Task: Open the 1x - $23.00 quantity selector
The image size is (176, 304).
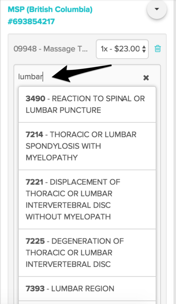Action: click(x=122, y=49)
